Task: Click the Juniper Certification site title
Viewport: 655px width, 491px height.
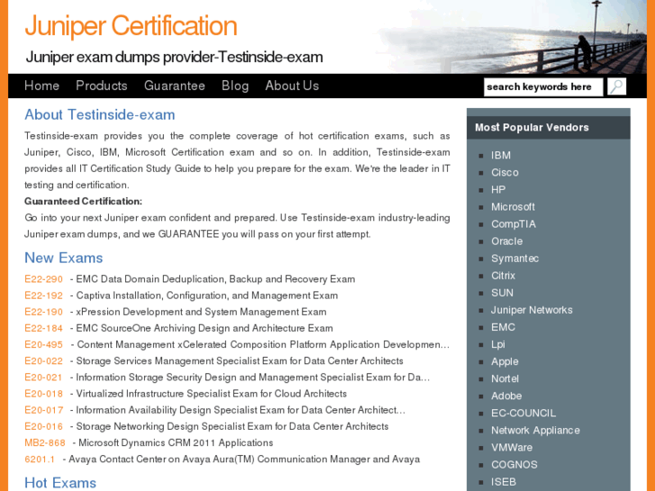Action: 131,26
